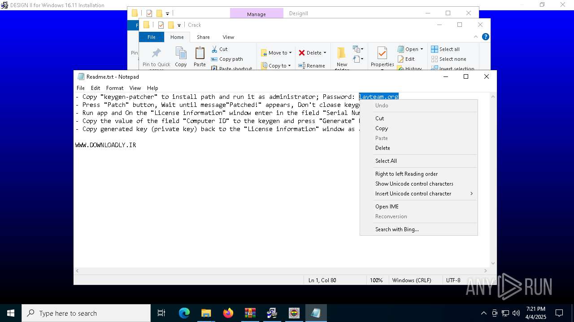Open Notepad File menu
Image resolution: width=574 pixels, height=322 pixels.
pos(81,88)
